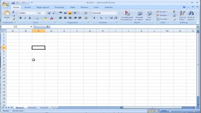Click the Wrap Text icon
Image resolution: width=201 pixels, height=113 pixels.
(86, 13)
